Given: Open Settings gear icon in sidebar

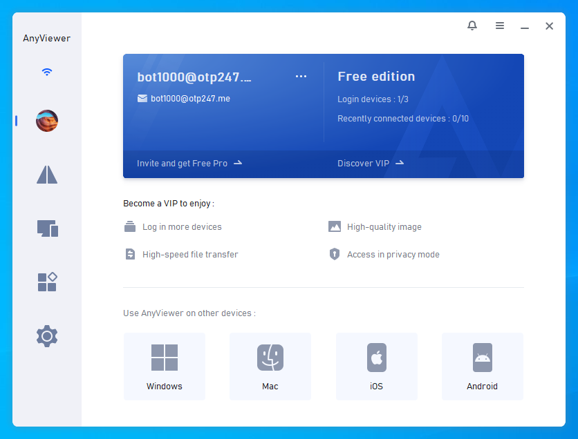Looking at the screenshot, I should 47,336.
